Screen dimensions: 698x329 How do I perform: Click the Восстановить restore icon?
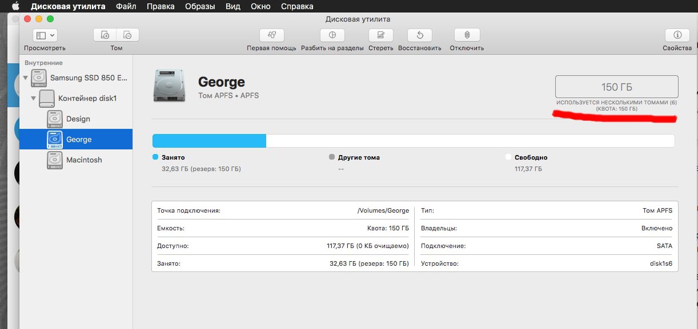(x=420, y=35)
